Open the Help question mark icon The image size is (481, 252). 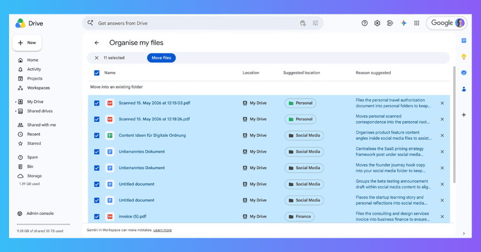pos(364,23)
